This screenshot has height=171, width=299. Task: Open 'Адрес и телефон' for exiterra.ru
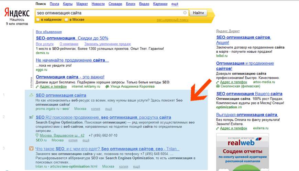[x=233, y=128]
